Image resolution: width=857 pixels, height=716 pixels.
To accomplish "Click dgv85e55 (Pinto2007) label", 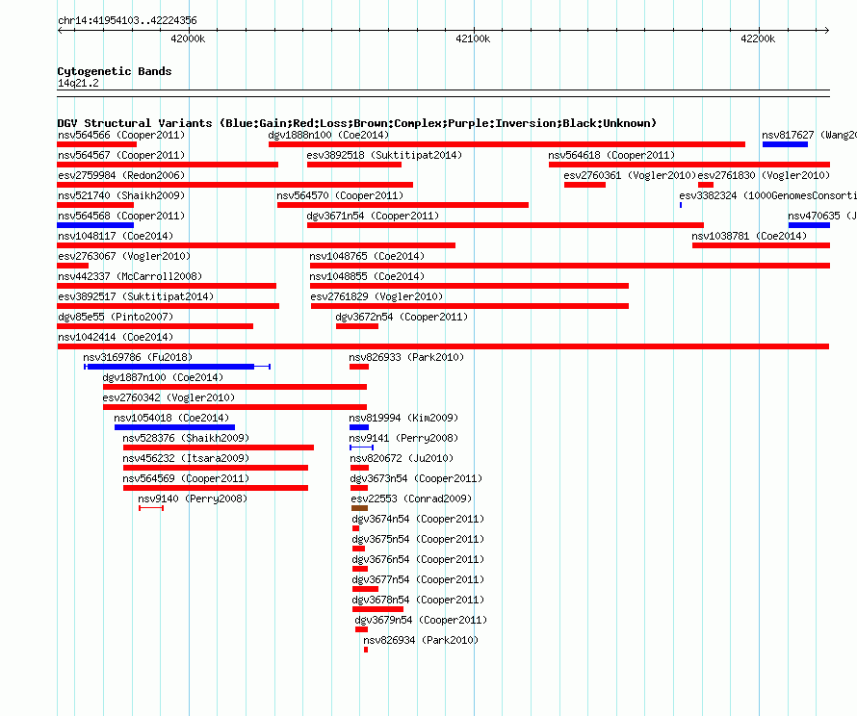I will tap(116, 317).
